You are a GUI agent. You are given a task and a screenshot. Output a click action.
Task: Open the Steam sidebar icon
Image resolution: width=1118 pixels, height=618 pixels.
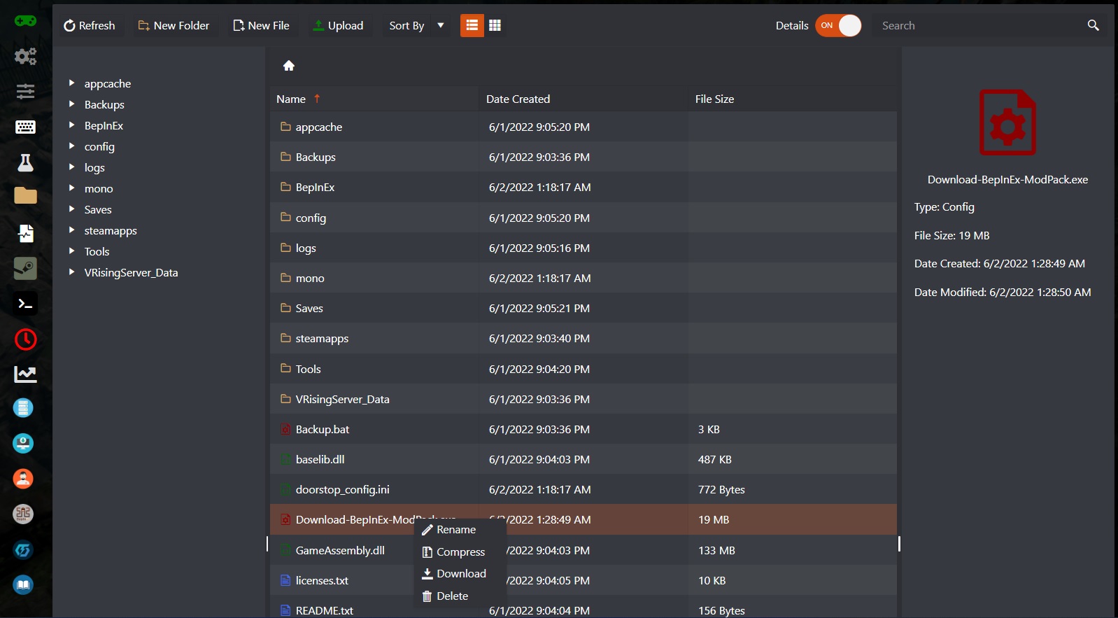25,268
